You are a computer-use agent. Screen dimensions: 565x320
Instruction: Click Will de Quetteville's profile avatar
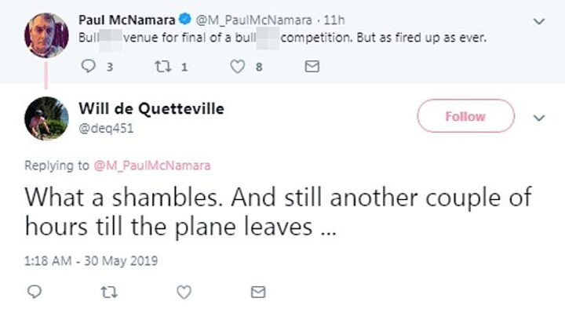[x=46, y=118]
